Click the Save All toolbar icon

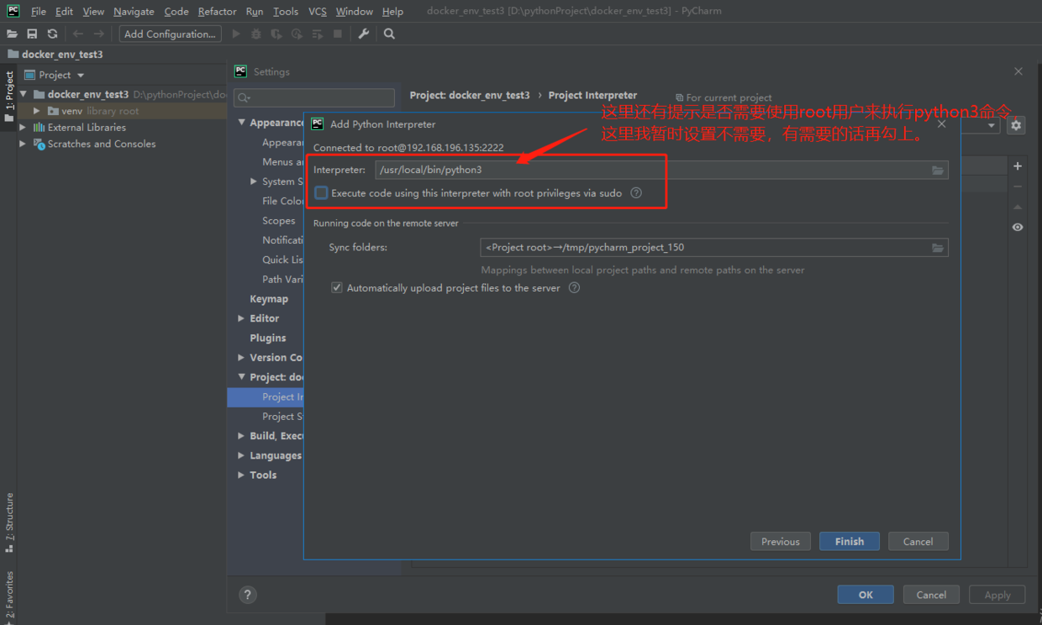[x=32, y=34]
